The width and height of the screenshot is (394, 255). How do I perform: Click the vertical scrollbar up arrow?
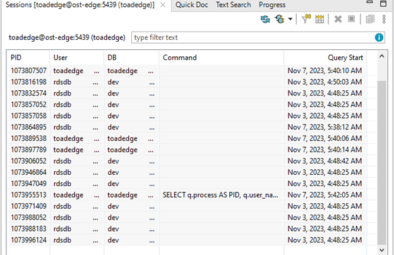381,57
